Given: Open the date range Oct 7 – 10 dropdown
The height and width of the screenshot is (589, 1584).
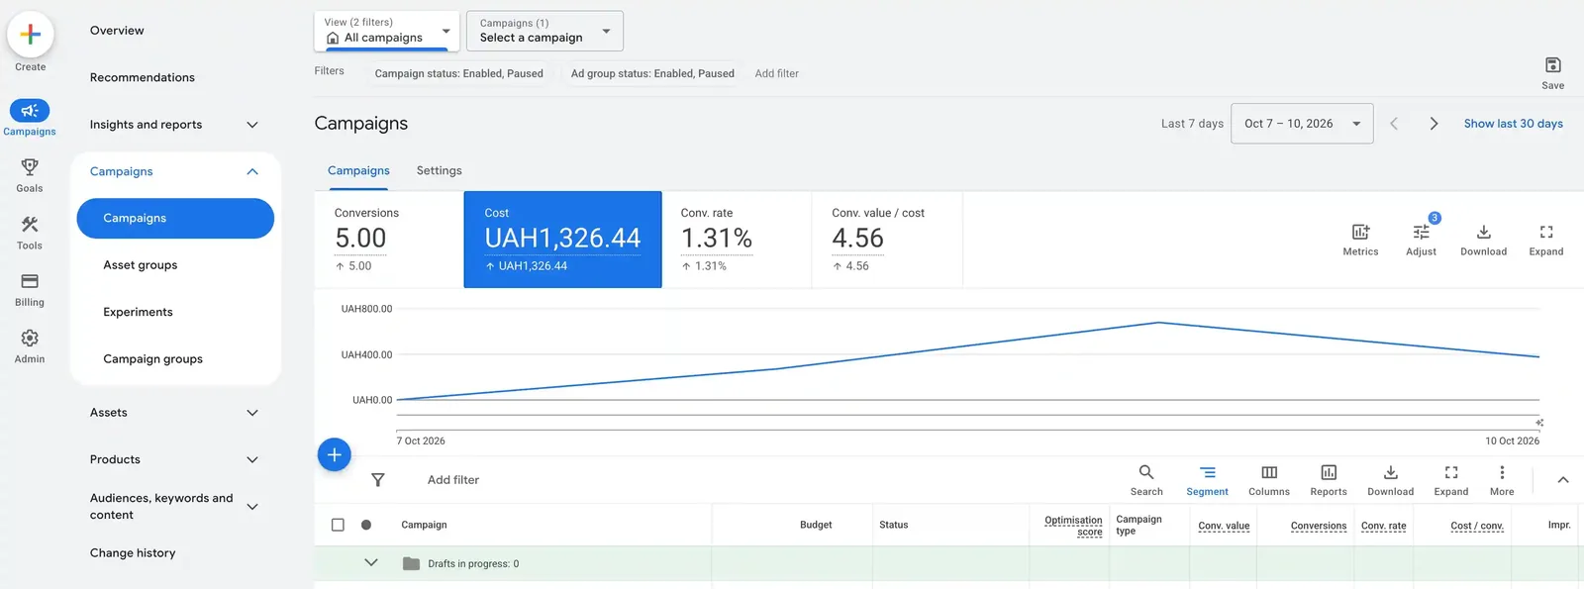Looking at the screenshot, I should (1302, 124).
